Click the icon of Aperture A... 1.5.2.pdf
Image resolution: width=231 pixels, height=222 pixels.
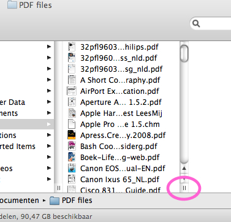tap(72, 102)
